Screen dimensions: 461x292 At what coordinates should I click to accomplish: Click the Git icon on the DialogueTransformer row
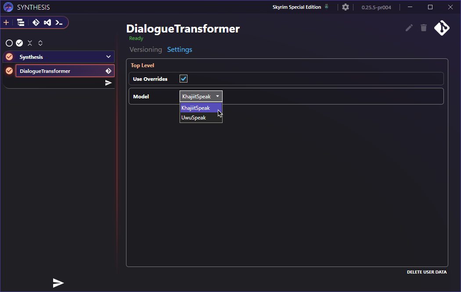pos(108,71)
